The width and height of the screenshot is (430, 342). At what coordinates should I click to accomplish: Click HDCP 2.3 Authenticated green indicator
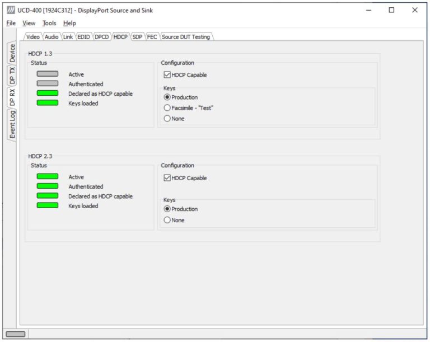pyautogui.click(x=48, y=186)
